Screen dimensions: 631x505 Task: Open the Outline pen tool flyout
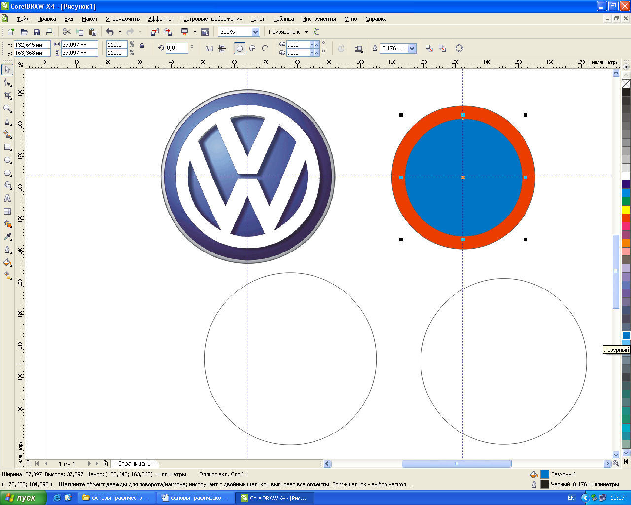(x=7, y=250)
